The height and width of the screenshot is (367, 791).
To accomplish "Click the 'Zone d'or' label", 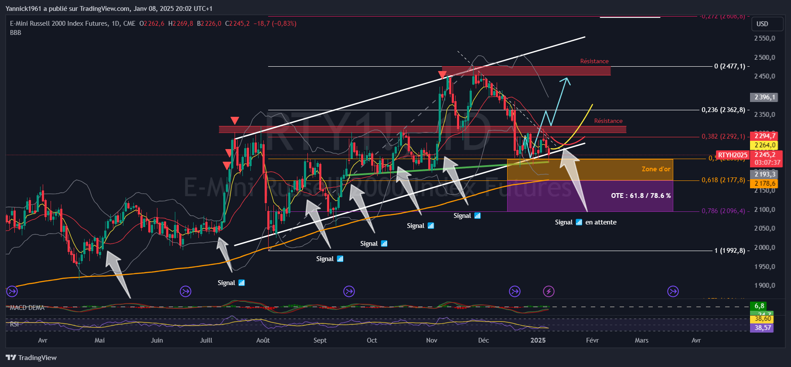I will (x=656, y=169).
